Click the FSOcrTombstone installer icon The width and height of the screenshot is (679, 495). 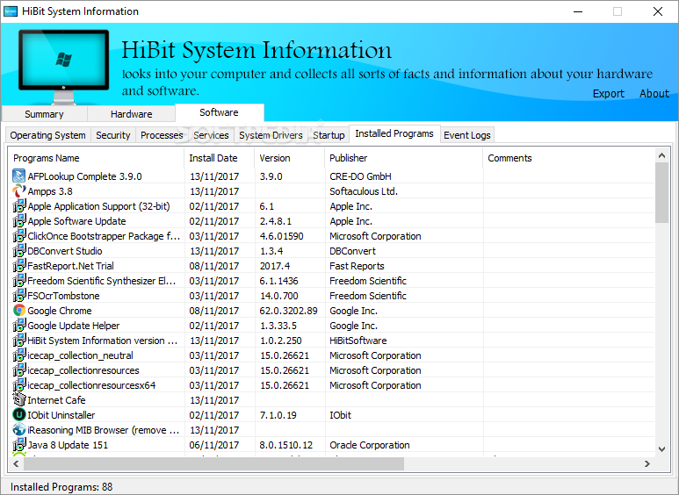(19, 296)
